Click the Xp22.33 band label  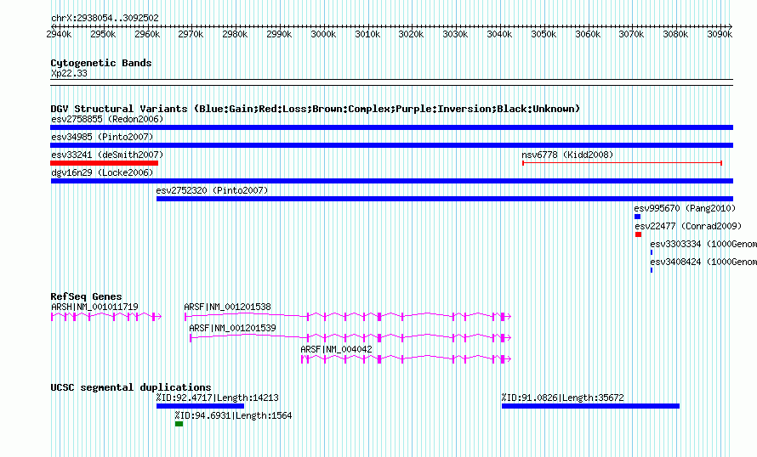[69, 73]
